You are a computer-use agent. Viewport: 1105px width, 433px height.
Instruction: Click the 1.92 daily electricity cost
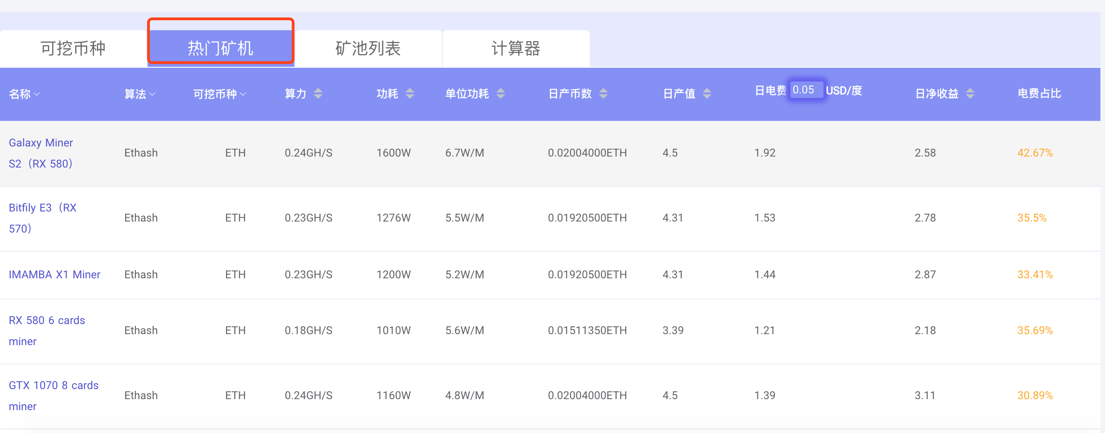(x=765, y=153)
